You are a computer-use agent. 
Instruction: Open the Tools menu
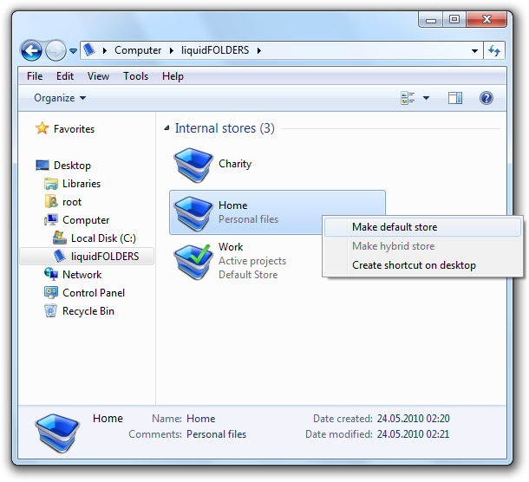135,76
